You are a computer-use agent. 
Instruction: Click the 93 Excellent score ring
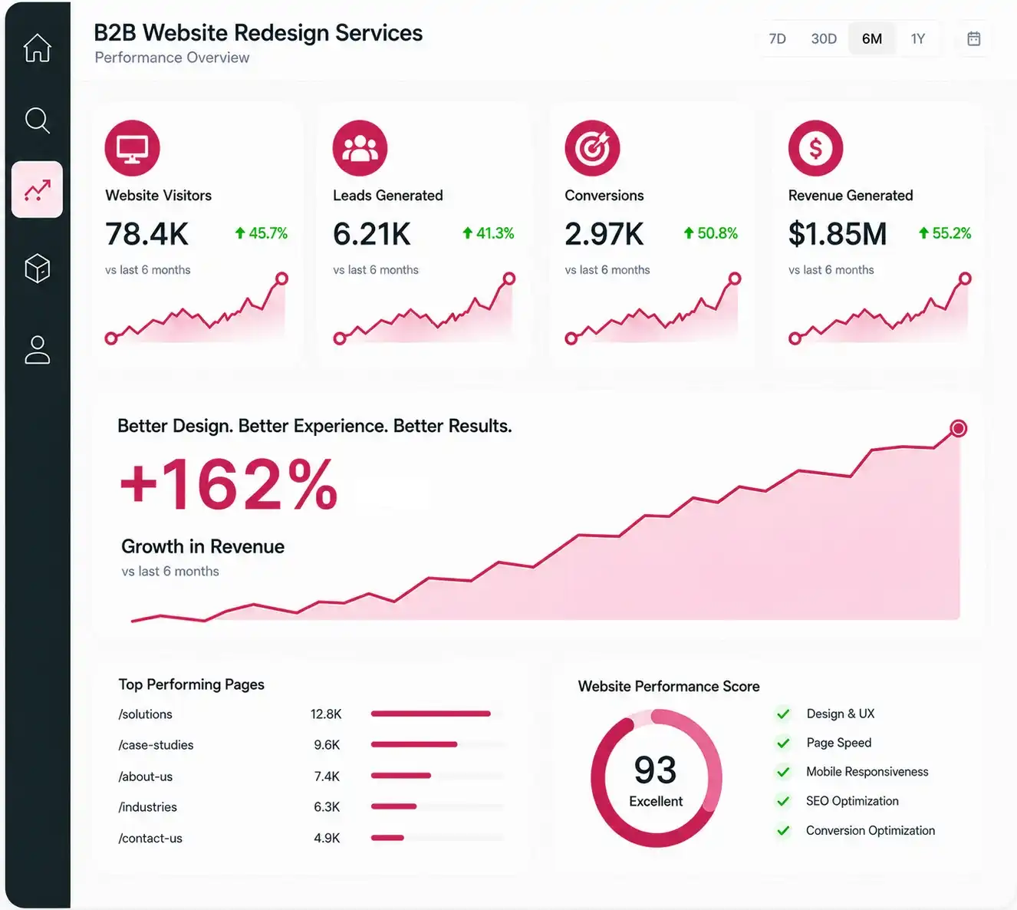[656, 778]
